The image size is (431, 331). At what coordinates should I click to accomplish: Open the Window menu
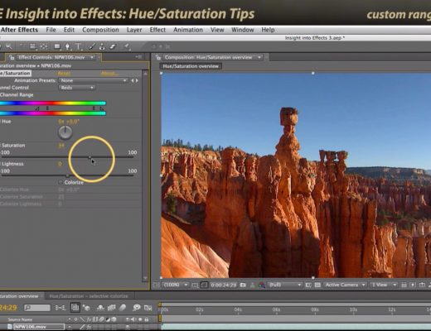[x=243, y=30]
